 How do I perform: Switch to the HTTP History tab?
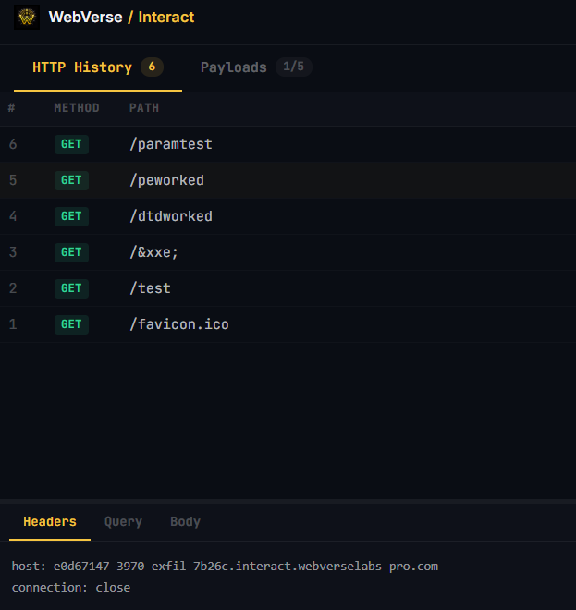point(98,67)
